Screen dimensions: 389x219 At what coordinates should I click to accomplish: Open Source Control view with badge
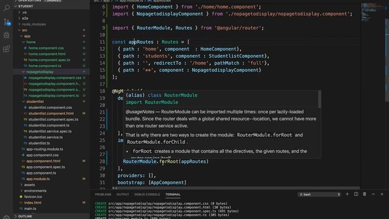pyautogui.click(x=7, y=22)
